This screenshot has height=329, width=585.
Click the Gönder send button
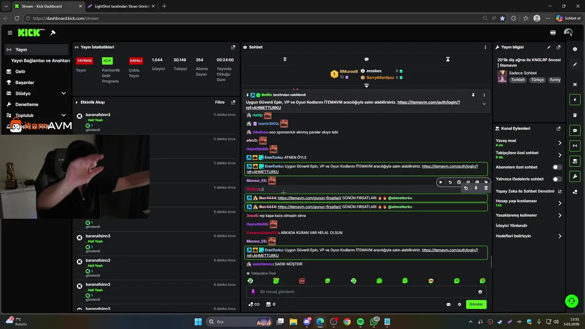tap(476, 304)
